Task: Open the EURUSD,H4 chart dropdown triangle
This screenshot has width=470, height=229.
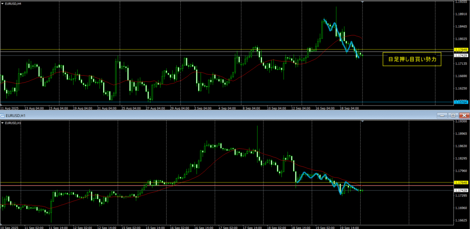Action: [x=3, y=4]
